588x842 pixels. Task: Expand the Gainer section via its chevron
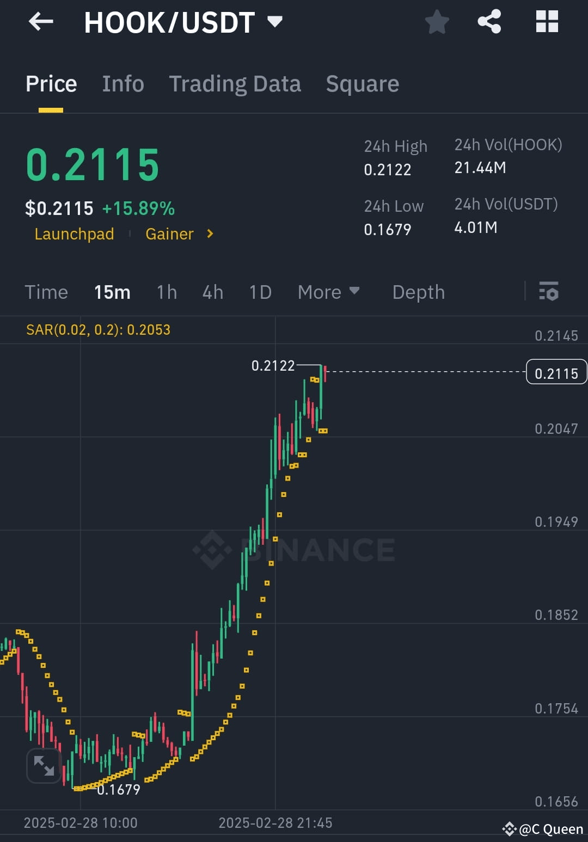tap(209, 233)
